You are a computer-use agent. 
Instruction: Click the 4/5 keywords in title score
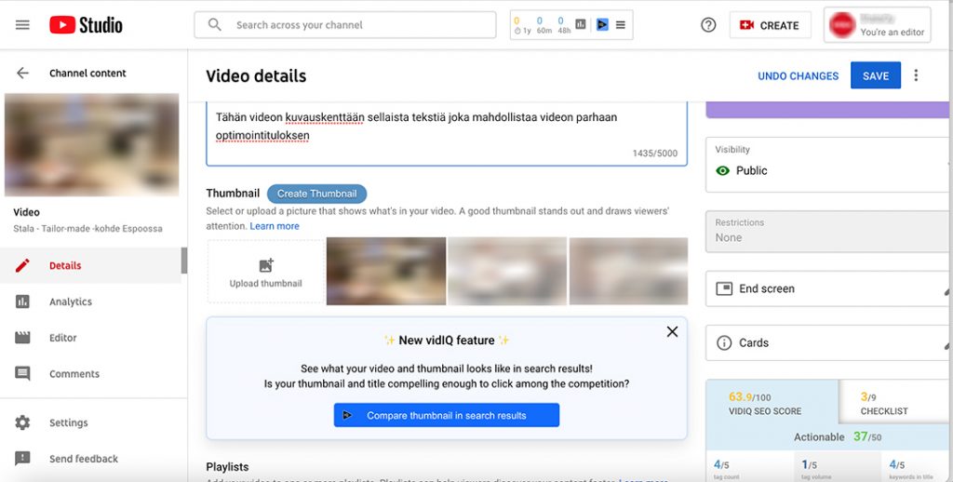click(898, 467)
